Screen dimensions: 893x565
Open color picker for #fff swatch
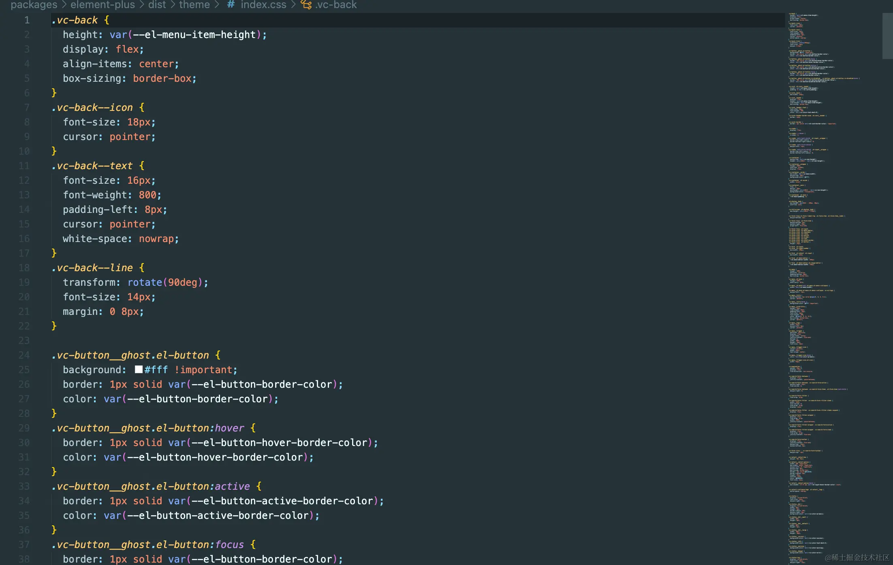[139, 370]
